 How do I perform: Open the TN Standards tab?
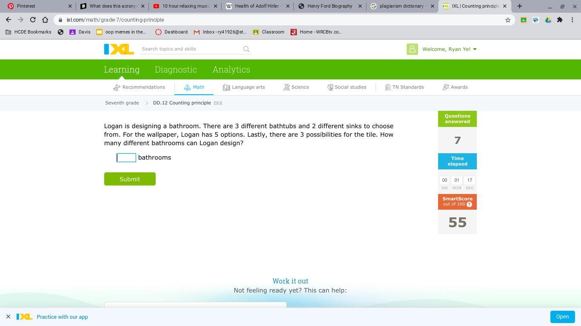404,87
